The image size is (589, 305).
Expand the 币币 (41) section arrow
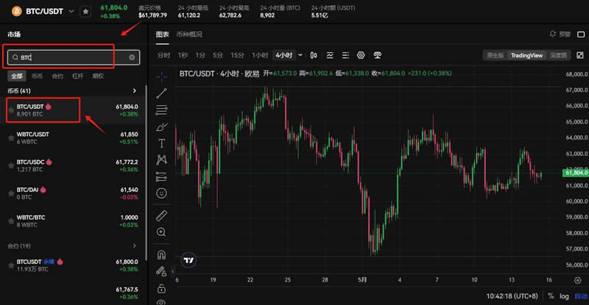pyautogui.click(x=134, y=90)
